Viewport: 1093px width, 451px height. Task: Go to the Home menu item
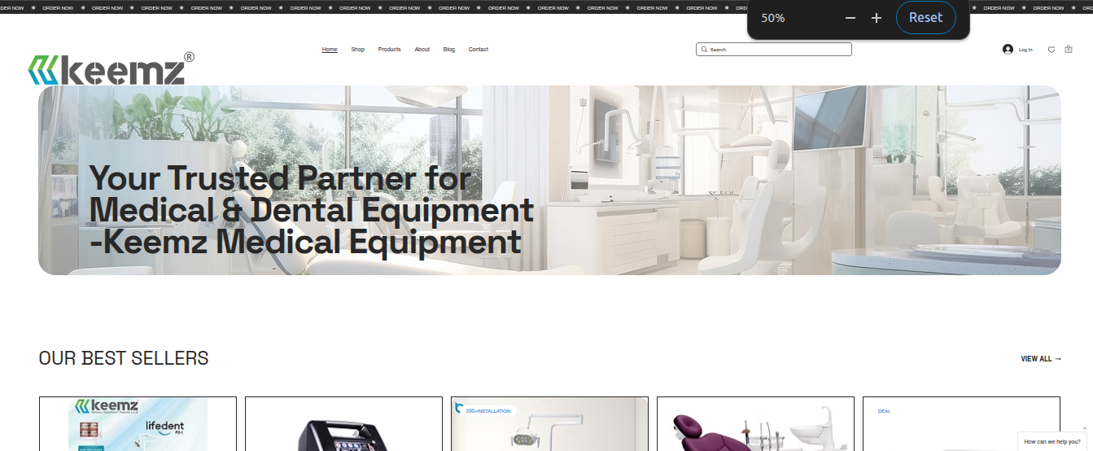click(330, 50)
